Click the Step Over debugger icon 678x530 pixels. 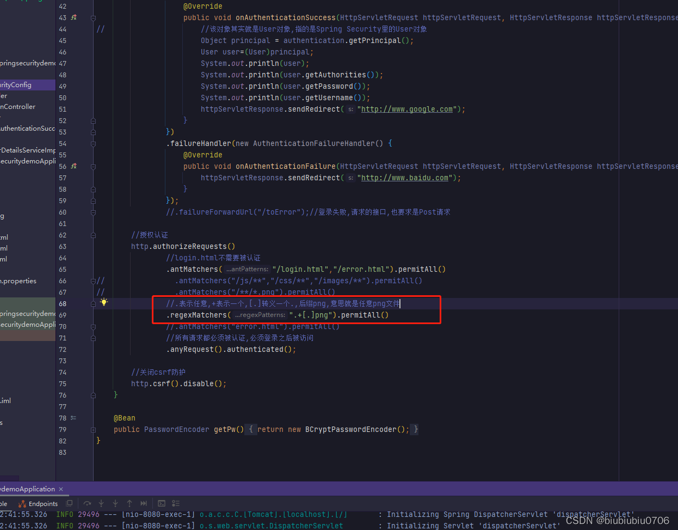coord(87,503)
